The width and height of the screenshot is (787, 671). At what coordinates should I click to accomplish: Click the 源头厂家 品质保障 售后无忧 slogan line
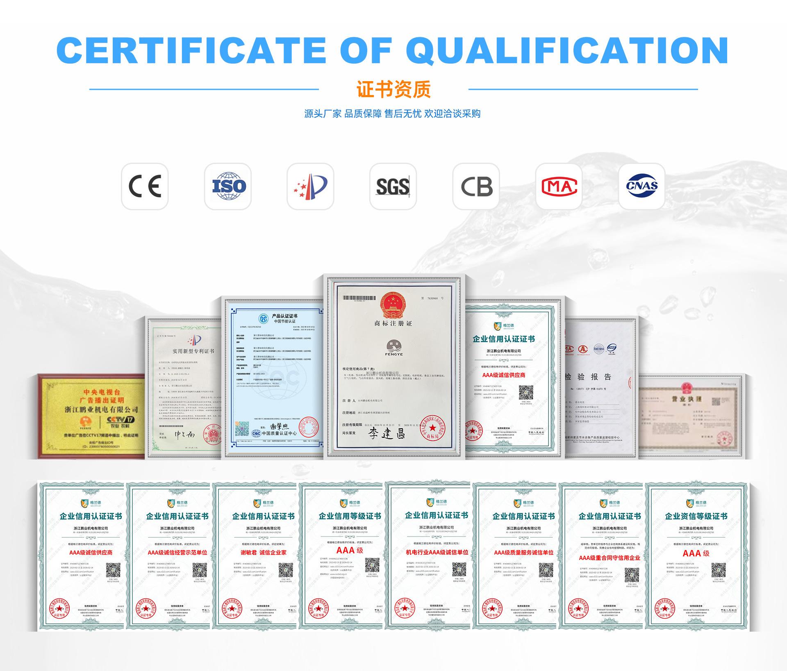[x=392, y=114]
